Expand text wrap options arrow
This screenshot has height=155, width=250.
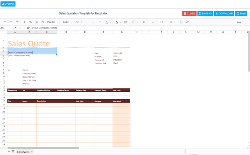(x=166, y=22)
